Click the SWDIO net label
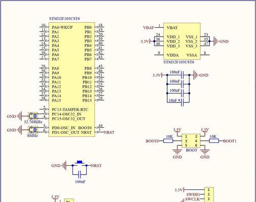 [x=193, y=194]
